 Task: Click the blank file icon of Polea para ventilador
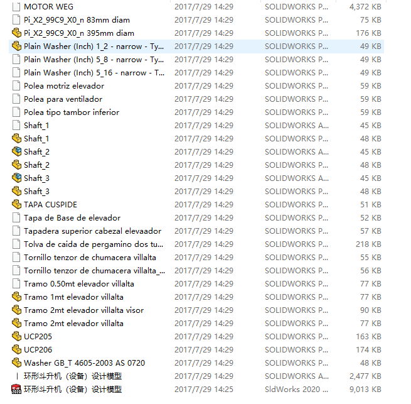(16, 99)
